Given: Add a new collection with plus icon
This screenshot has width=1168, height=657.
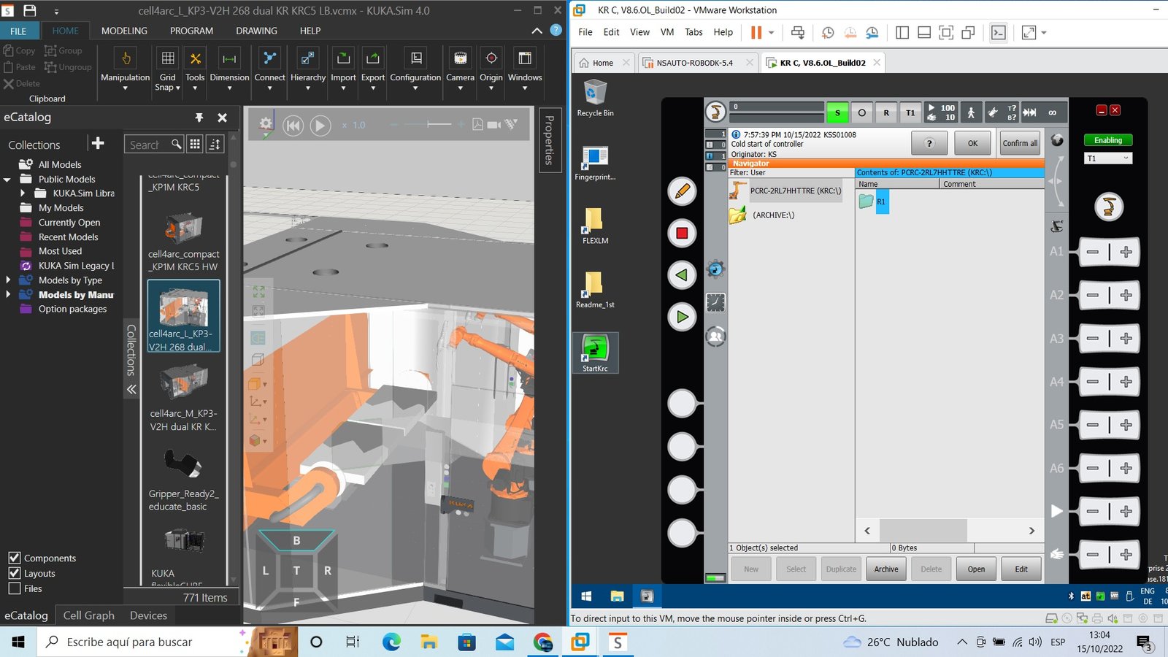Looking at the screenshot, I should tap(98, 143).
